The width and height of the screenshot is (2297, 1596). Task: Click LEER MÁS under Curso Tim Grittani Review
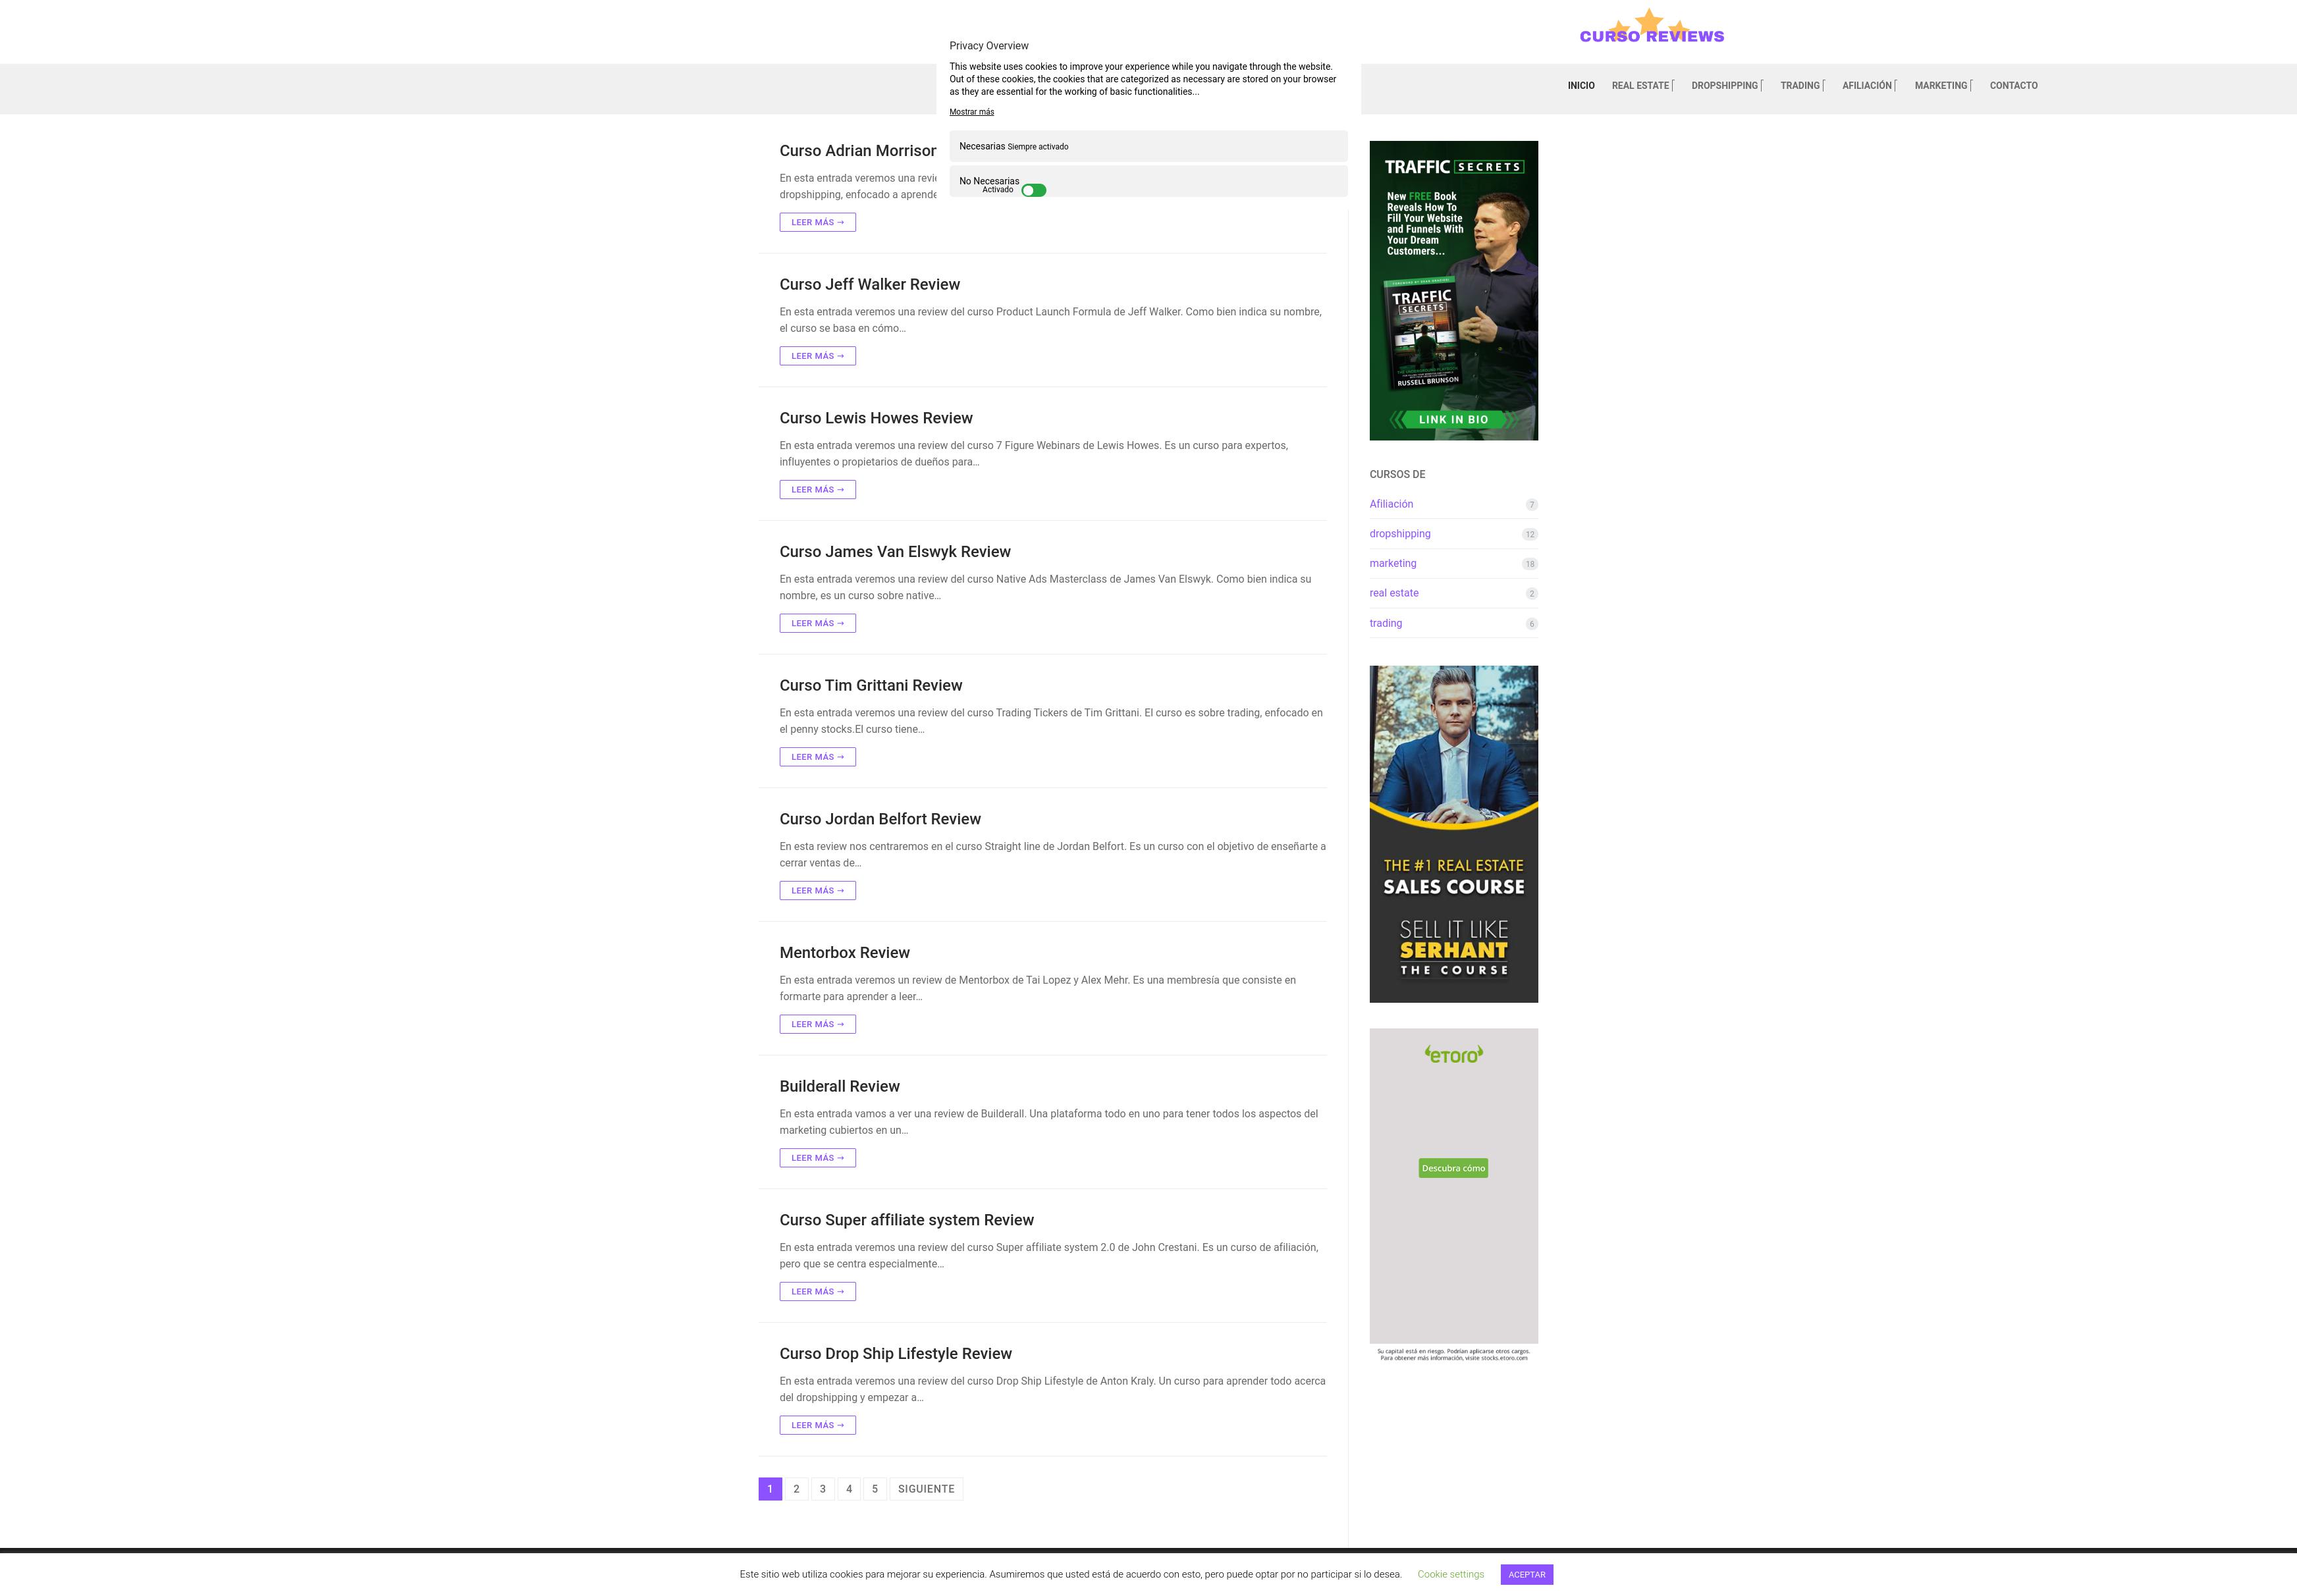817,757
